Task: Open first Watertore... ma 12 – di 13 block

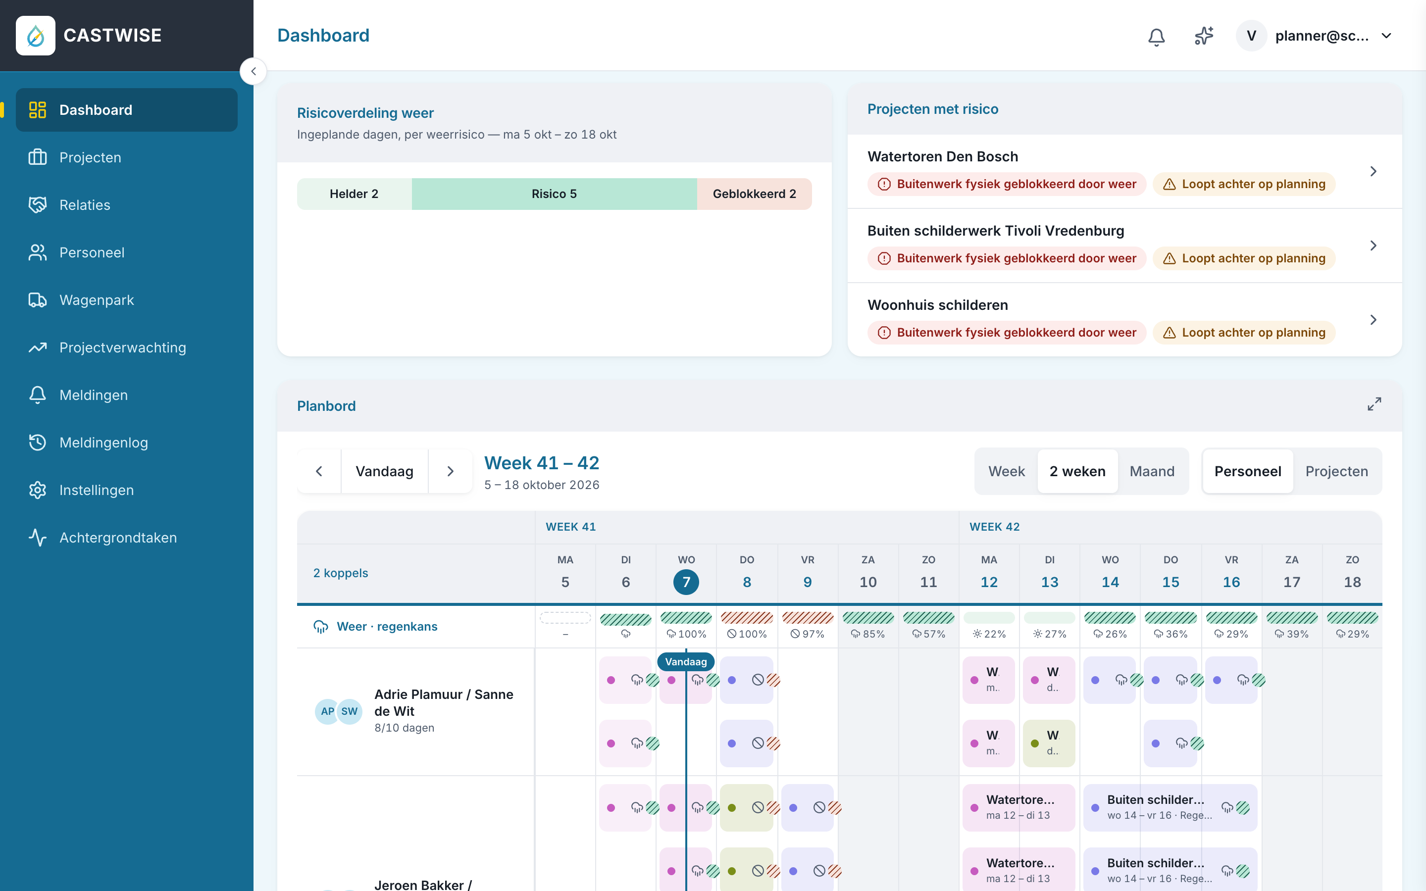Action: point(1018,807)
